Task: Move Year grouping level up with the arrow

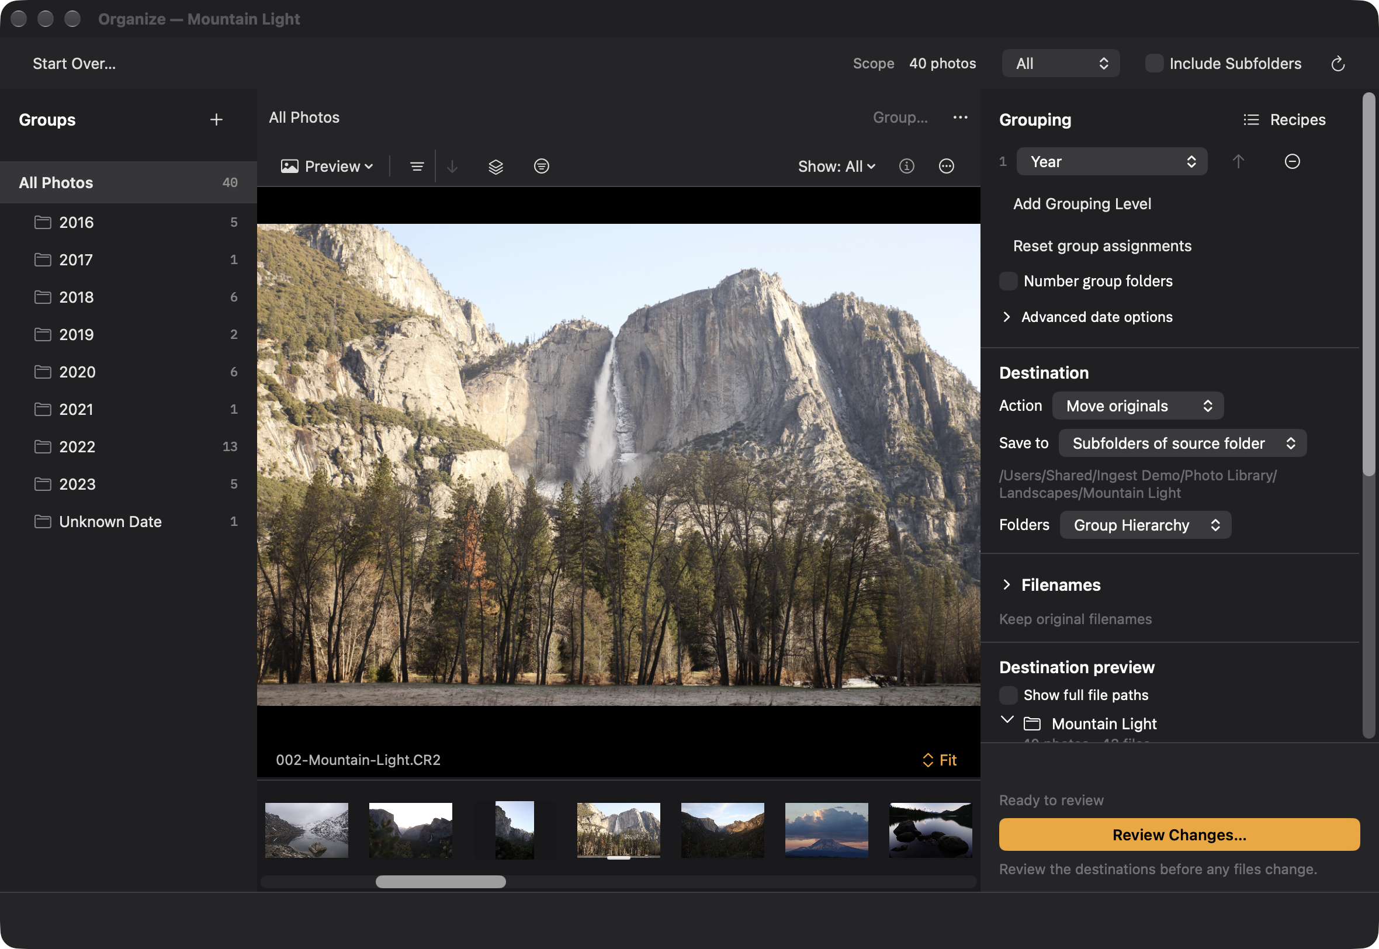Action: pyautogui.click(x=1238, y=162)
